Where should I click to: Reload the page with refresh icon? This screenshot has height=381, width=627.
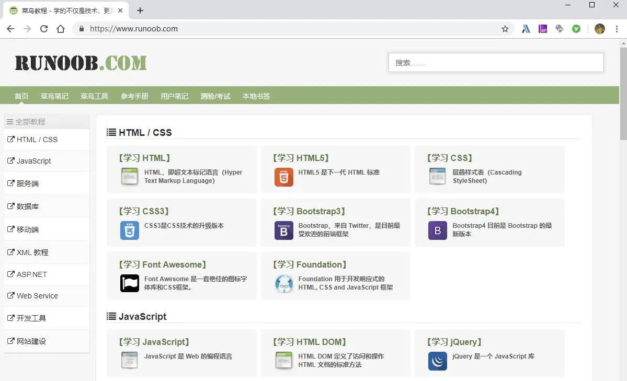point(44,29)
